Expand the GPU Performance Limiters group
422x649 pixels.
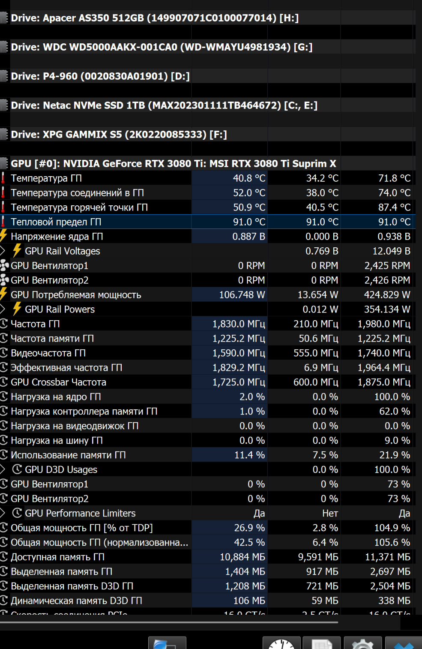[3, 513]
